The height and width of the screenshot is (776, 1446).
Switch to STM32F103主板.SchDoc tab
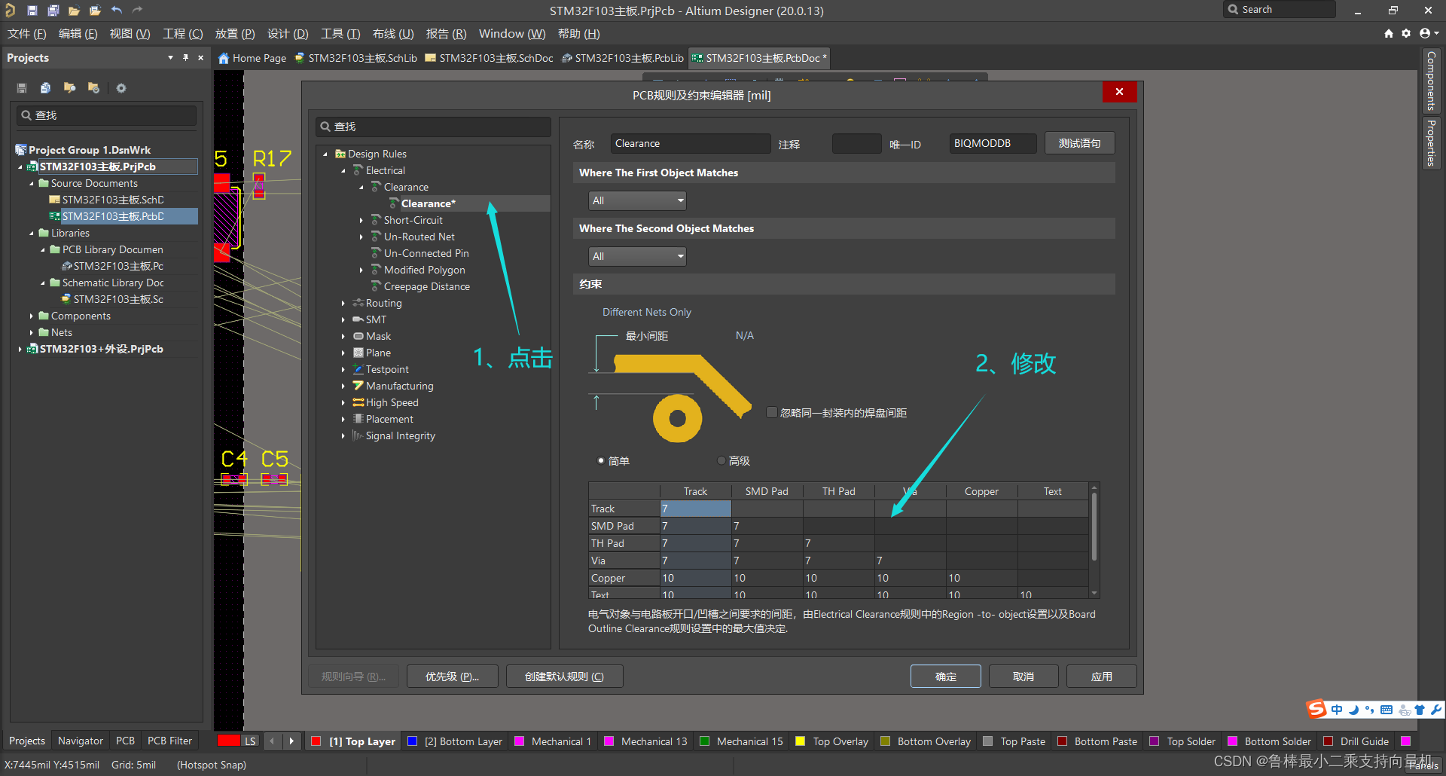coord(489,58)
